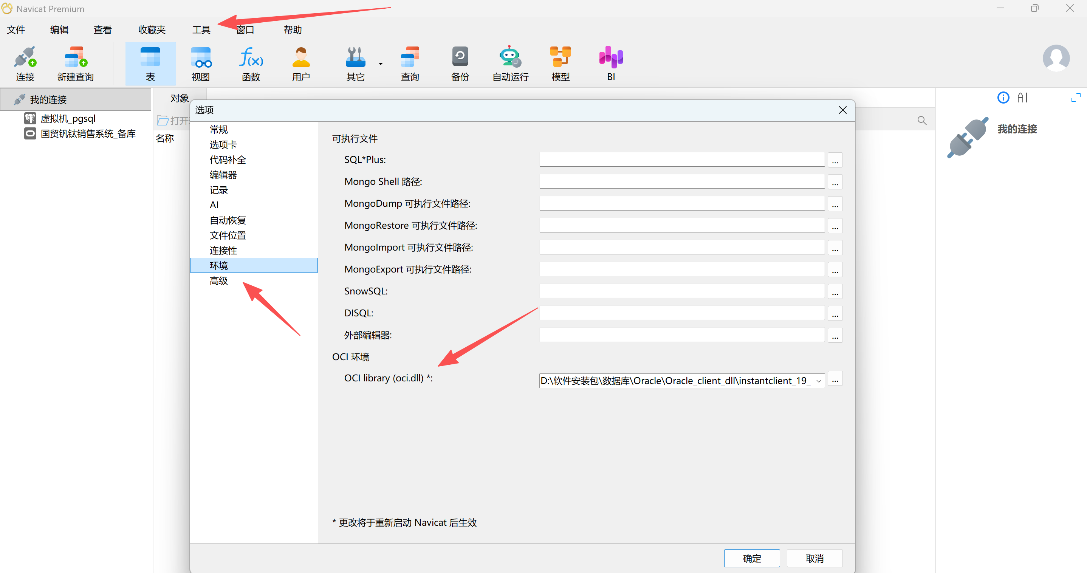Select 代码补全 options category
1087x573 pixels.
tap(254, 160)
